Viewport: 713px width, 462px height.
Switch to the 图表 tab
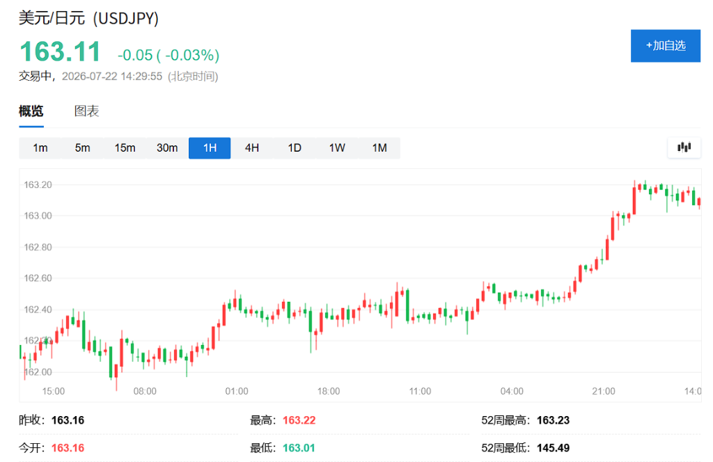(86, 111)
